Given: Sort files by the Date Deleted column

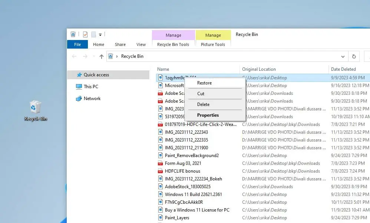Looking at the screenshot, I should pos(343,69).
